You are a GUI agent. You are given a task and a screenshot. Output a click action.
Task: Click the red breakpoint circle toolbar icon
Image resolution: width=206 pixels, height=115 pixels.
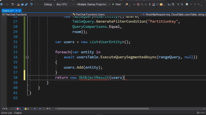point(138,4)
